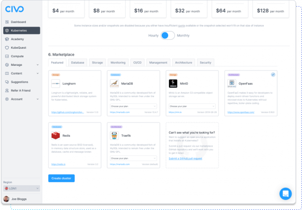
Task: Switch to the CI/CD tab
Action: coord(137,63)
